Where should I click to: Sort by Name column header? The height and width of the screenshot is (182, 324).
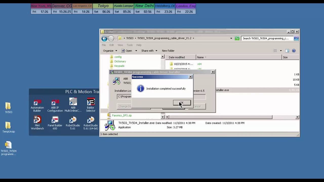point(239,57)
